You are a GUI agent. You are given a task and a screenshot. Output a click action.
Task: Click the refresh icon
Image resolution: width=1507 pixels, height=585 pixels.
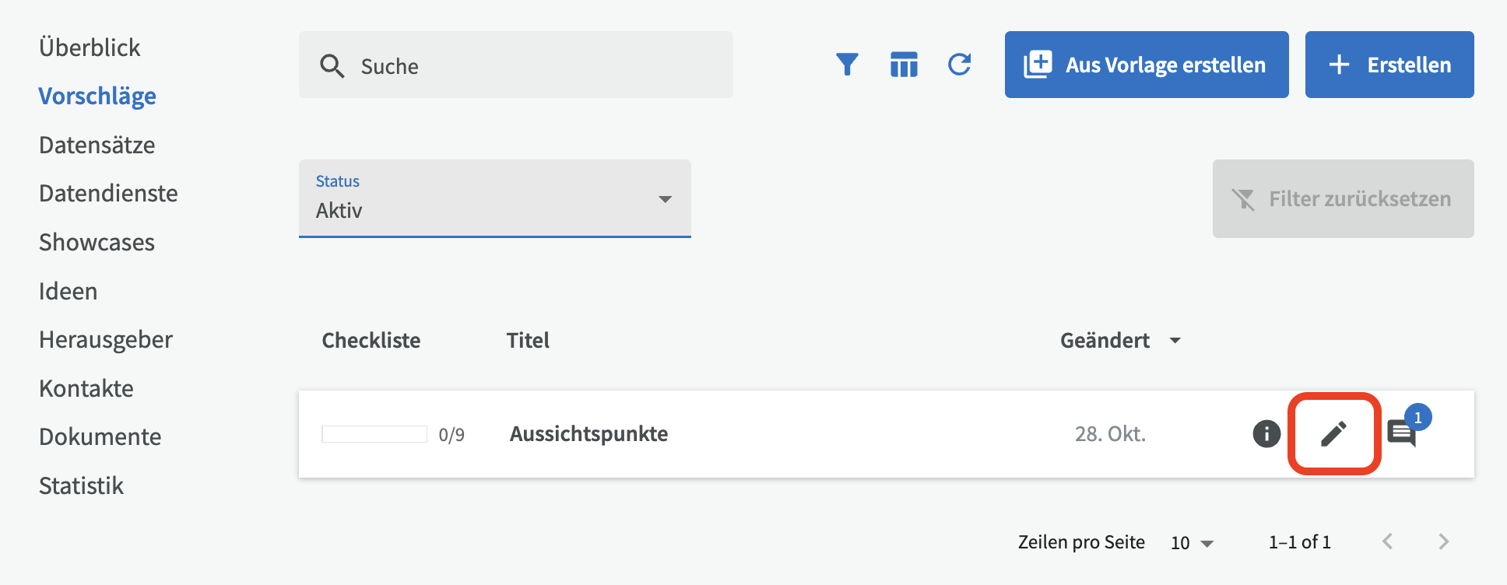click(x=960, y=65)
